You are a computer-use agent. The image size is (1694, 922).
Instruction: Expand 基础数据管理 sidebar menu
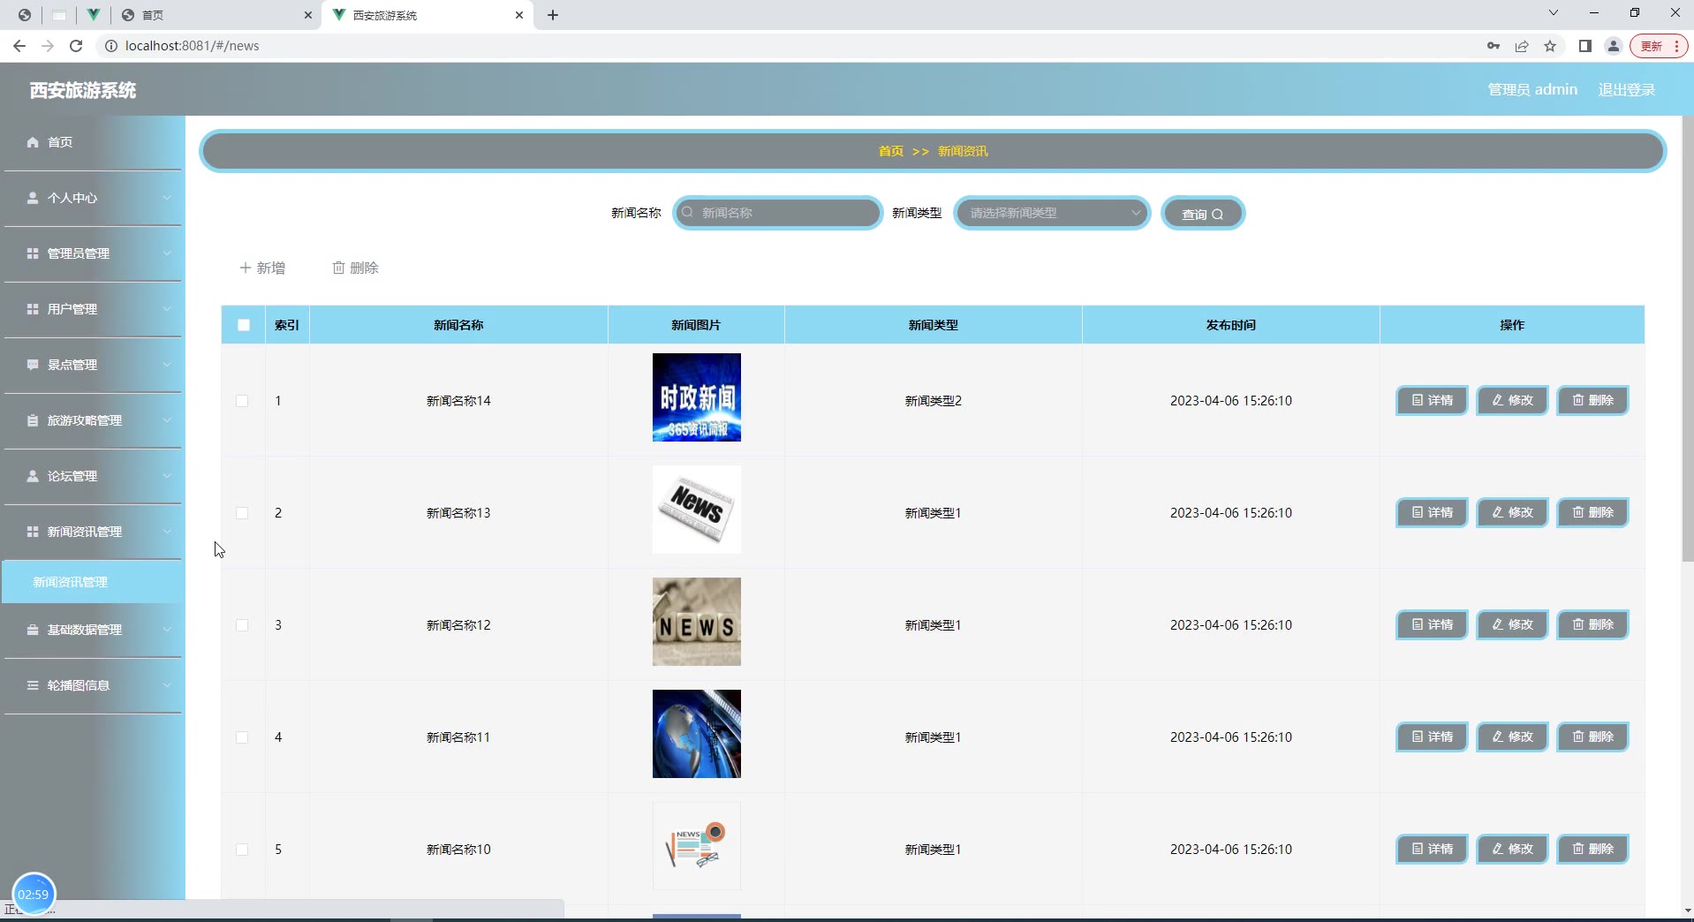[x=93, y=630]
